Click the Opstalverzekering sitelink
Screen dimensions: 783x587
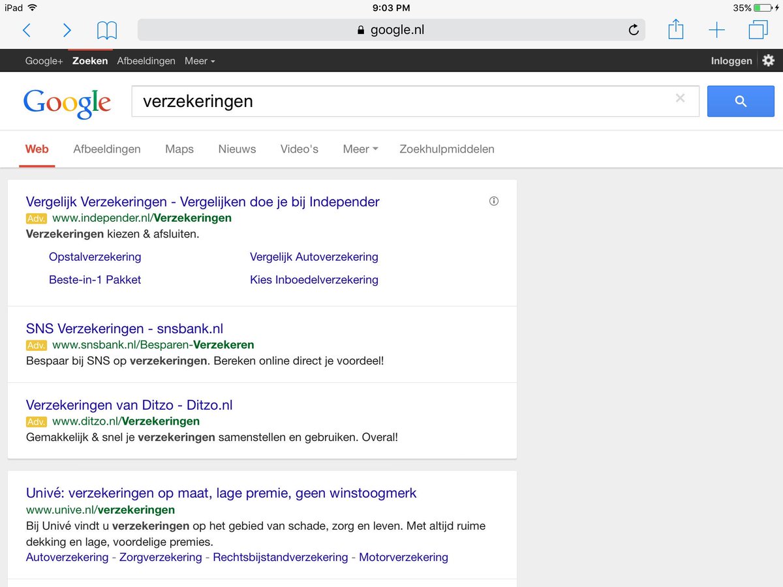[95, 257]
